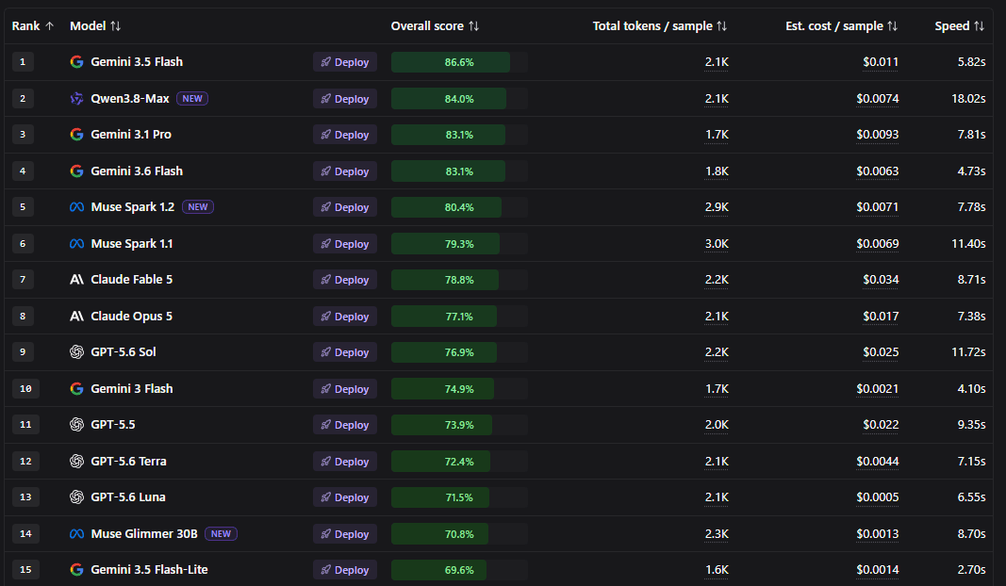The image size is (1006, 586).
Task: Click the $0.034 cost for Claude Fable 5
Action: tap(881, 280)
